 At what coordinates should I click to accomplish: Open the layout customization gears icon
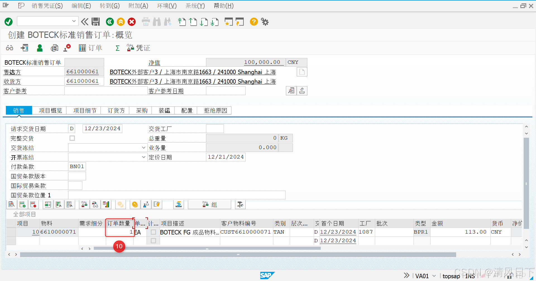(265, 21)
